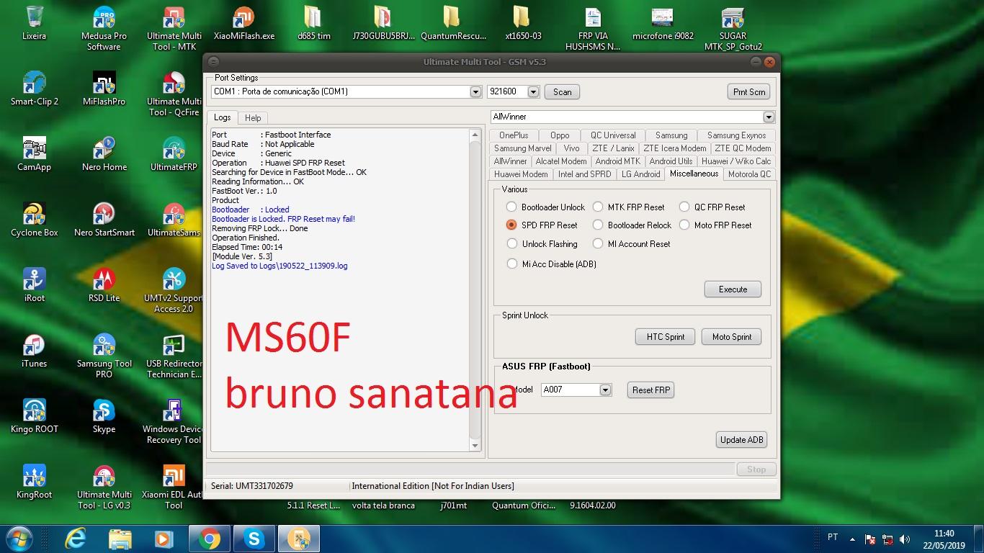Switch to the Help tab
The height and width of the screenshot is (553, 984).
click(253, 117)
